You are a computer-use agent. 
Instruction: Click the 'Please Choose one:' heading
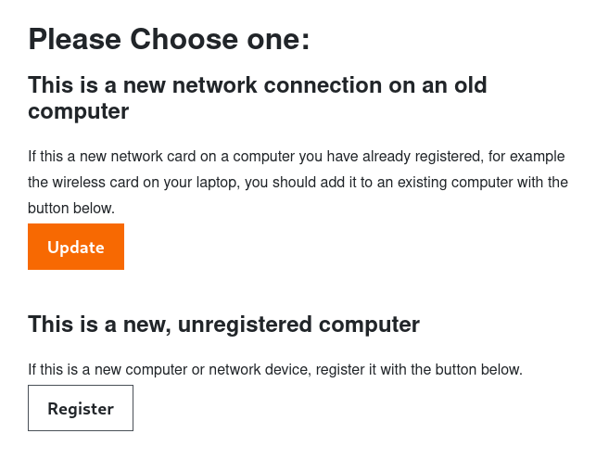point(169,40)
